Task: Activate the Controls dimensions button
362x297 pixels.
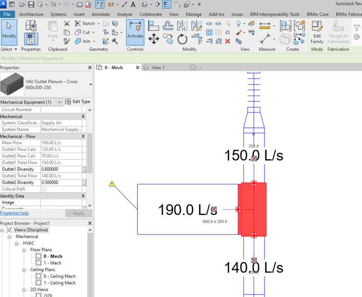Action: click(x=135, y=32)
